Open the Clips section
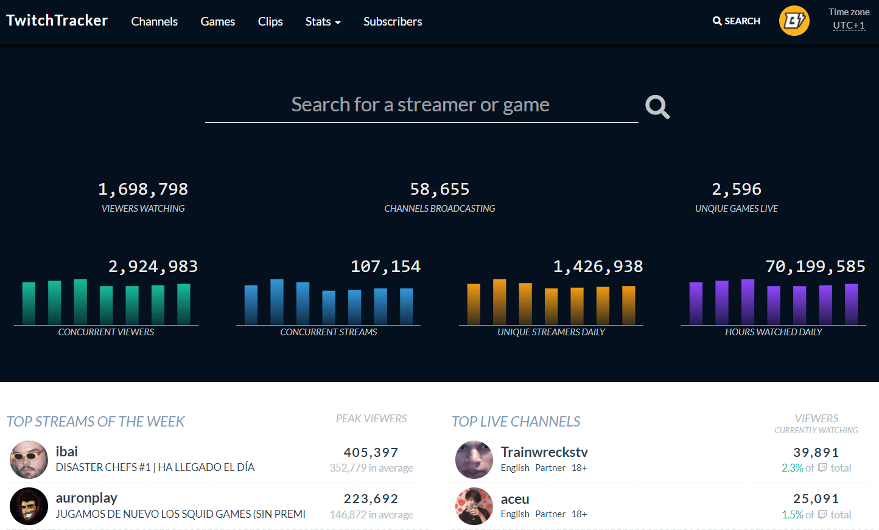The height and width of the screenshot is (530, 879). pyautogui.click(x=270, y=21)
